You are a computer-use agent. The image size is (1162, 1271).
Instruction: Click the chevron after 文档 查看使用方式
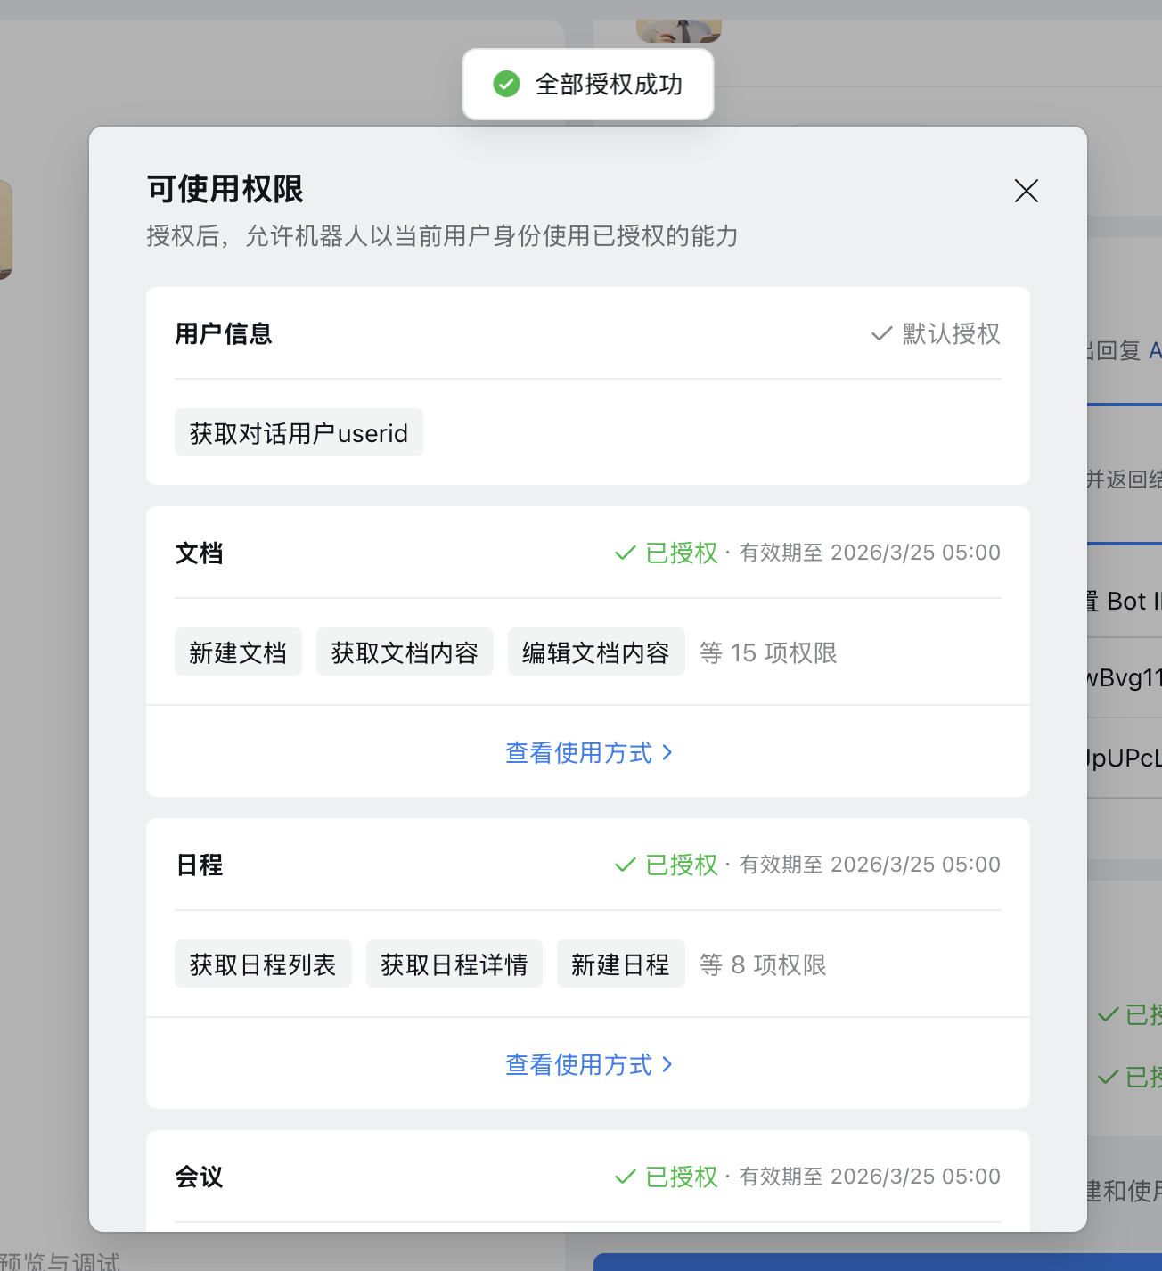667,753
